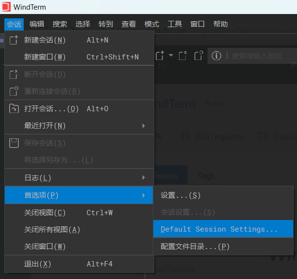Viewport: 297px width, 279px height.
Task: Choose 新建窗口(W) menu entry
Action: [79, 57]
